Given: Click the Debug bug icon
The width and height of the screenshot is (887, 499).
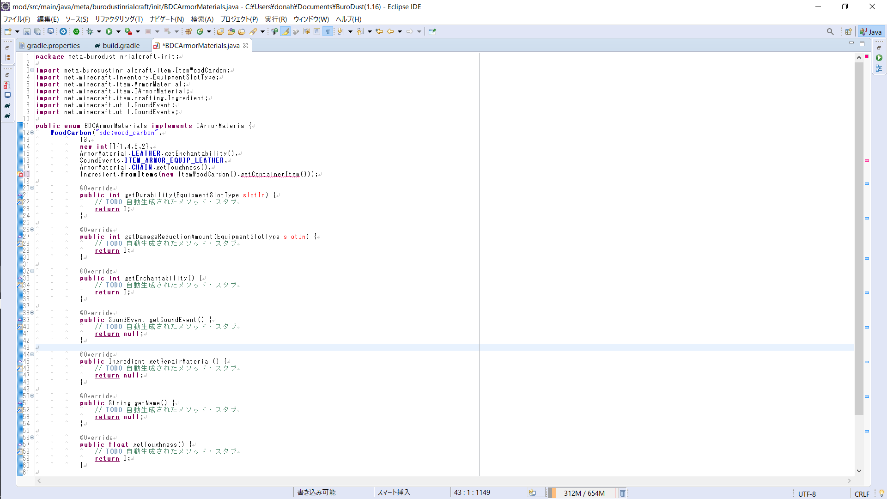Looking at the screenshot, I should (90, 31).
